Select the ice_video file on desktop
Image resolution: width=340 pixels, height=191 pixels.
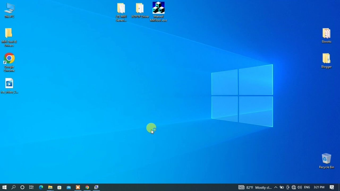pos(9,86)
